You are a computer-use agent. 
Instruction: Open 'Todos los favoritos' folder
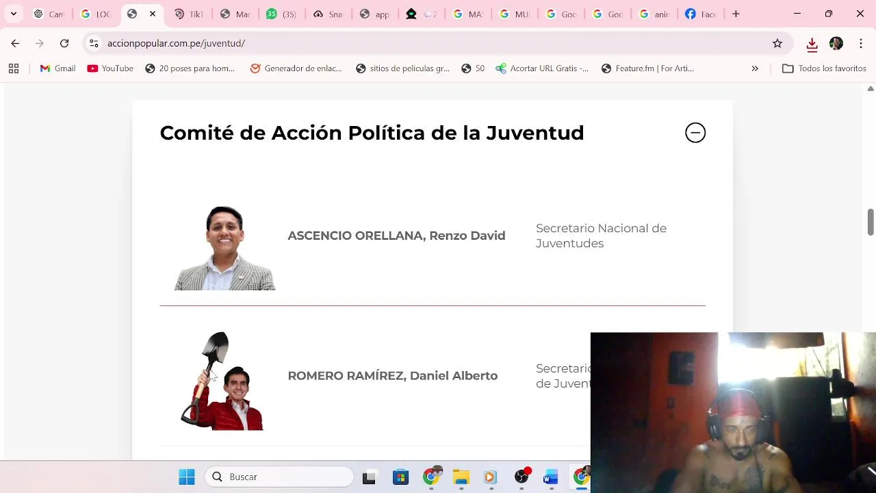[x=824, y=68]
